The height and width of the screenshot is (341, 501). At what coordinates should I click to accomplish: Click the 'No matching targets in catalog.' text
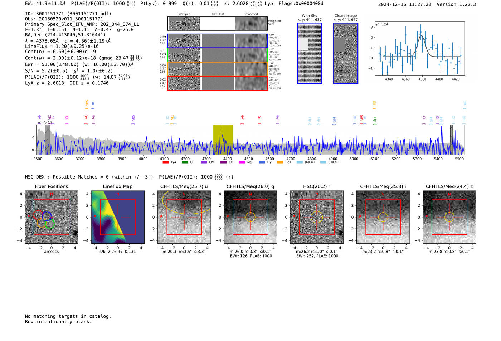(68, 316)
